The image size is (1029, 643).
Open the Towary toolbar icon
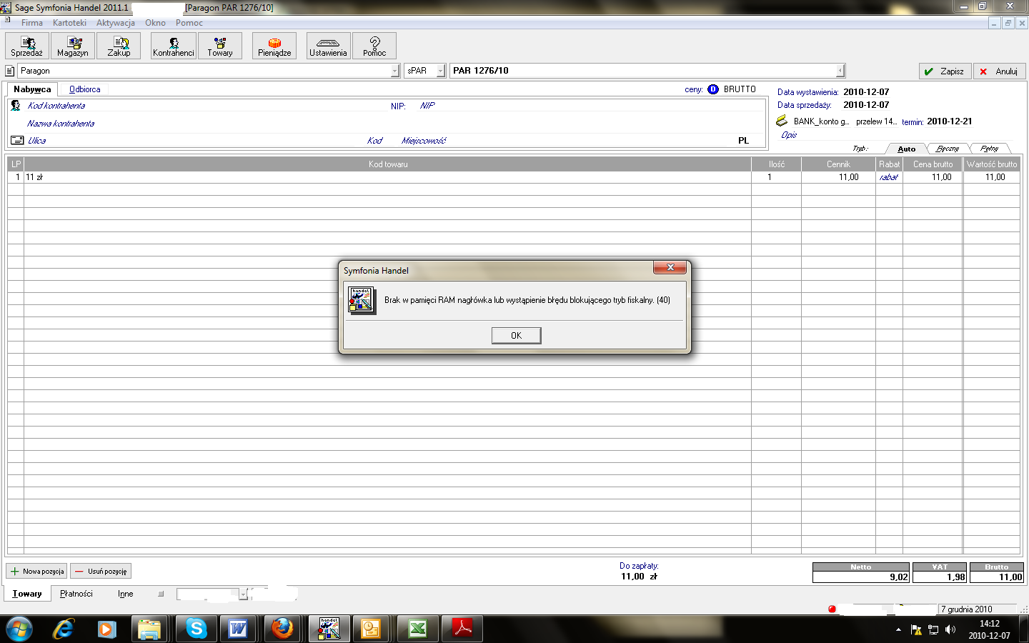(x=220, y=46)
